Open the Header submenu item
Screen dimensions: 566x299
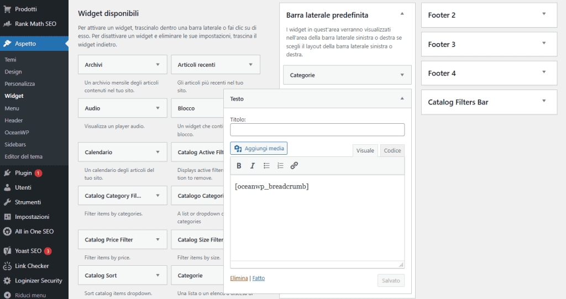point(14,120)
